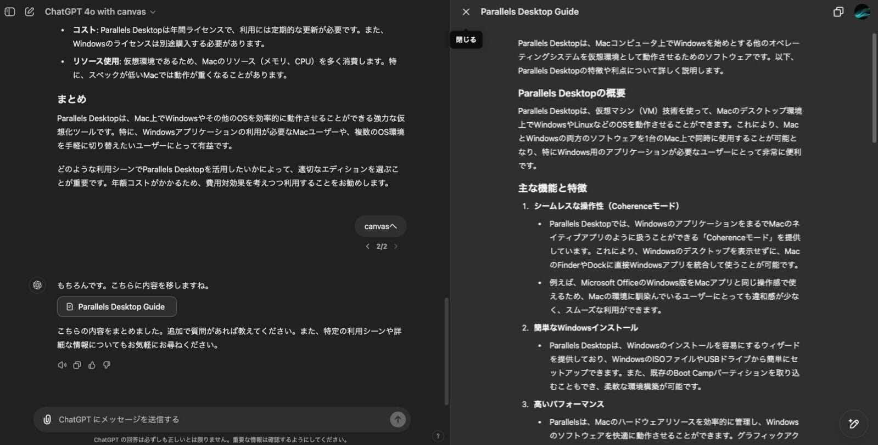Screen dimensions: 878x445
Task: Copy the assistant reply below the message
Action: pyautogui.click(x=77, y=365)
